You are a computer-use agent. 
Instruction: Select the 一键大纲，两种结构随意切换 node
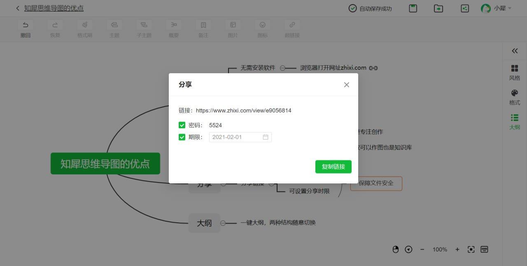tap(278, 222)
